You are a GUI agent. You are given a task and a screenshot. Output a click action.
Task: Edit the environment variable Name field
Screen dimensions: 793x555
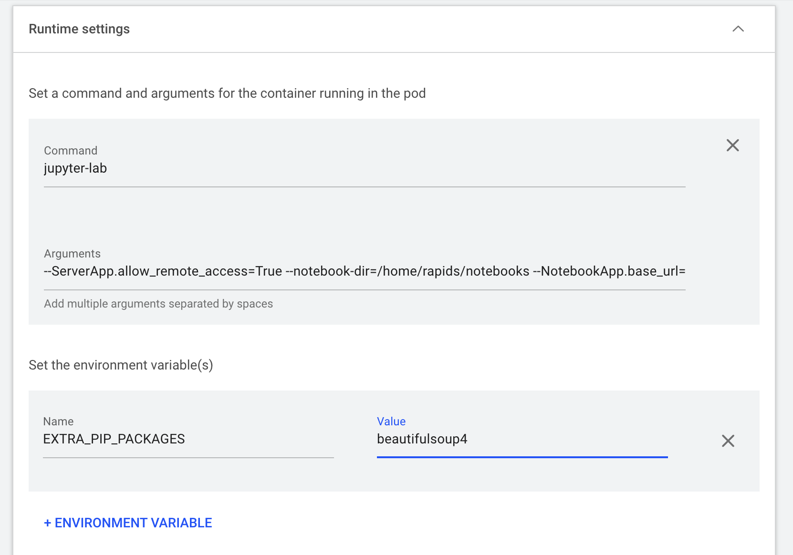click(188, 439)
